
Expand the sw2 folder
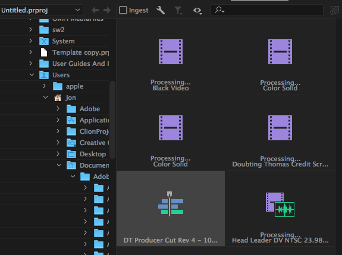(31, 30)
